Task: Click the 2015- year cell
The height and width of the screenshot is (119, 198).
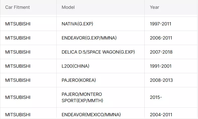Action: point(156,97)
